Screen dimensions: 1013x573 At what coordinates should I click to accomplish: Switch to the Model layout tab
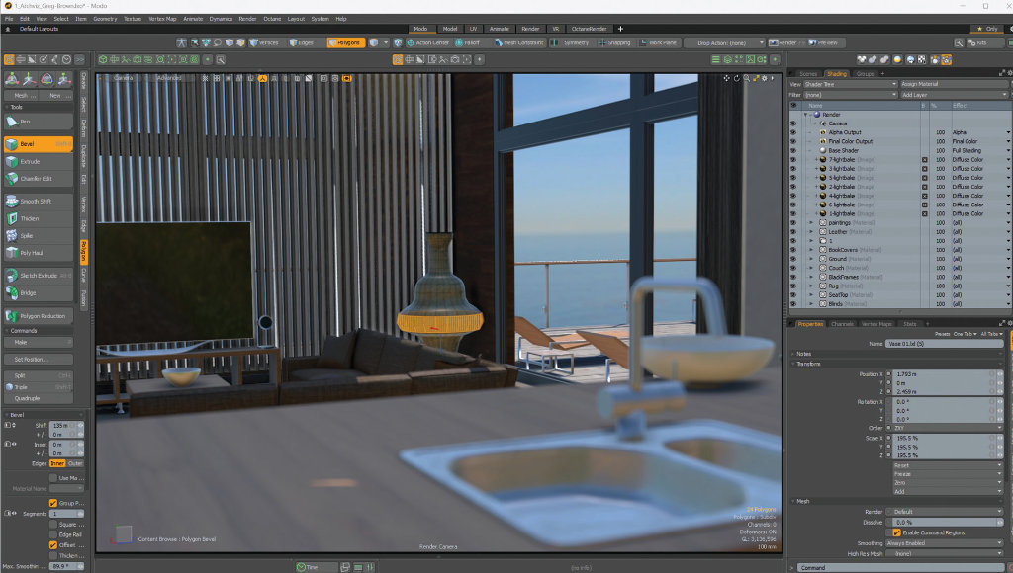450,29
